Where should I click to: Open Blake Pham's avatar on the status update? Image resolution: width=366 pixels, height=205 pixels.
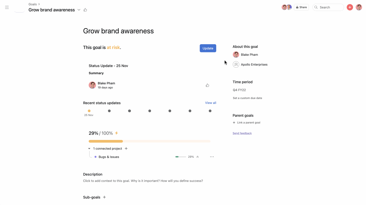(x=92, y=85)
